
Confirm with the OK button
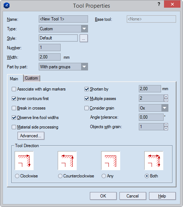[x=103, y=196]
